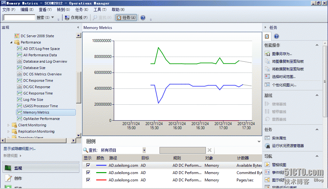Collapse the Performance folder tree node
Image resolution: width=328 pixels, height=189 pixels.
[x=11, y=42]
